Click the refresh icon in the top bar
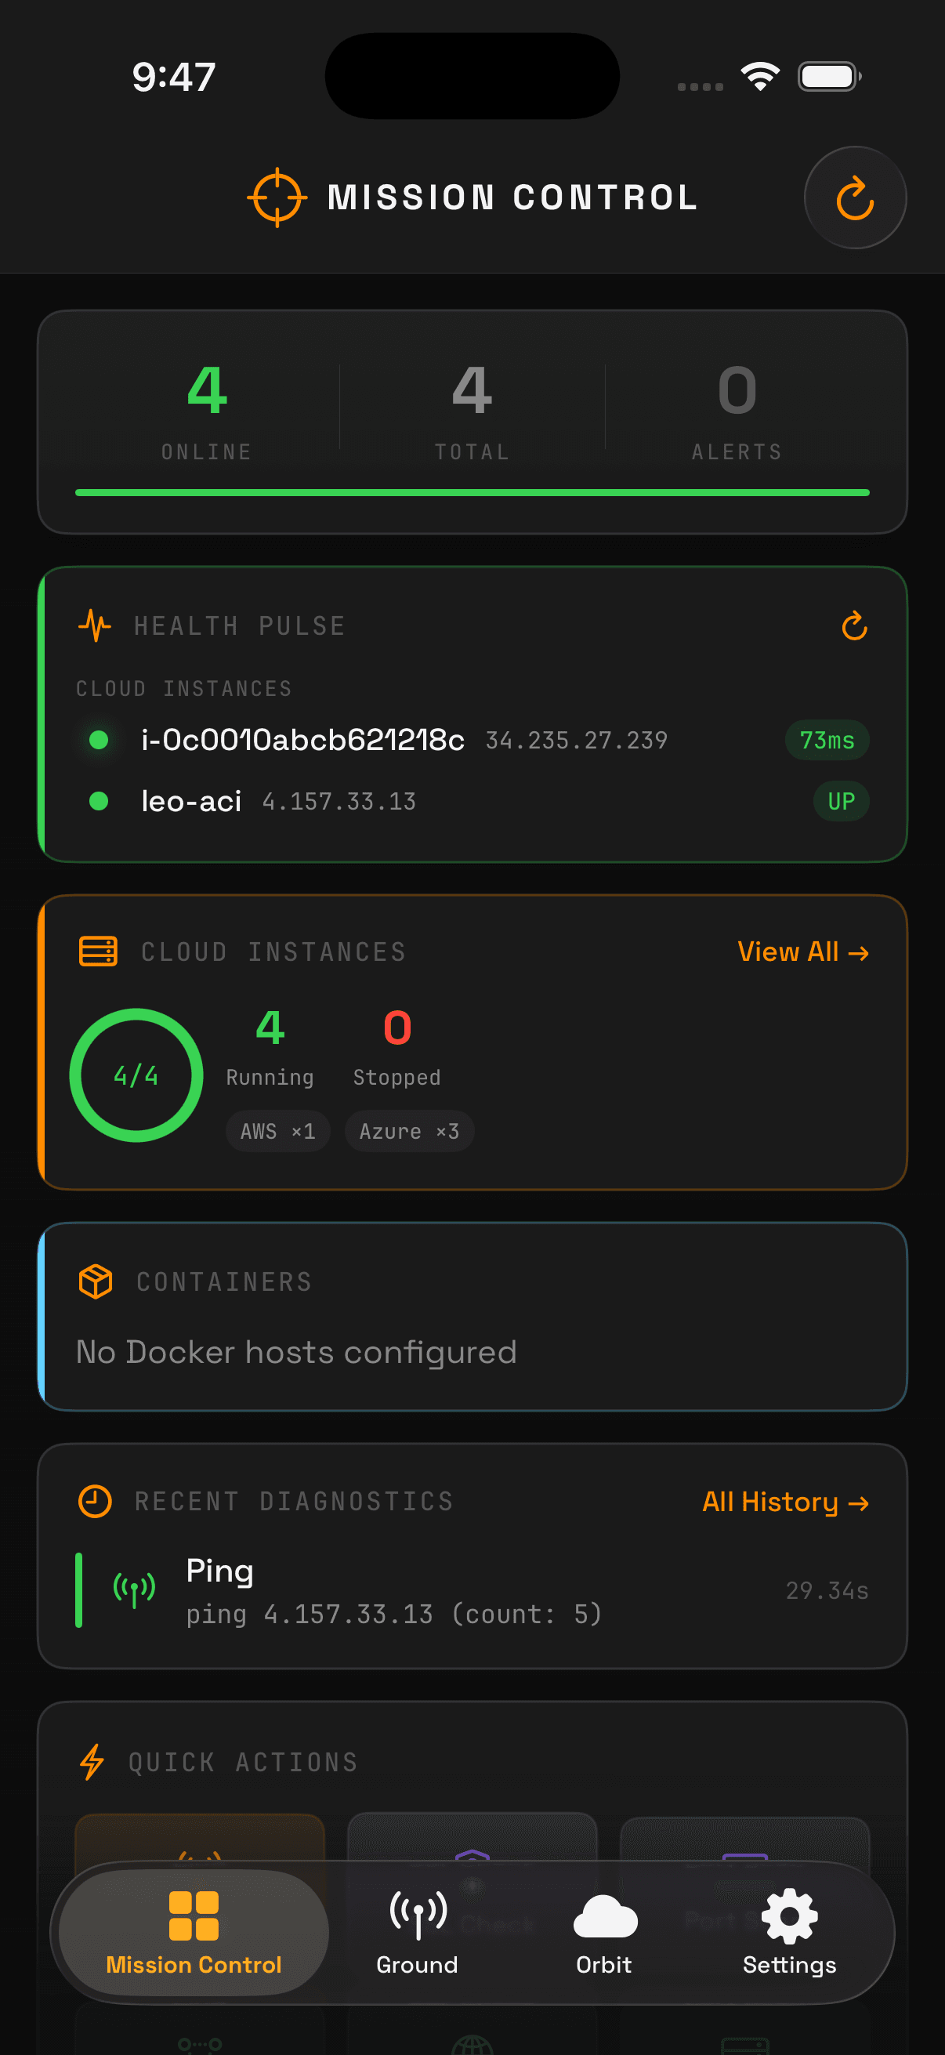Image resolution: width=945 pixels, height=2055 pixels. point(854,197)
